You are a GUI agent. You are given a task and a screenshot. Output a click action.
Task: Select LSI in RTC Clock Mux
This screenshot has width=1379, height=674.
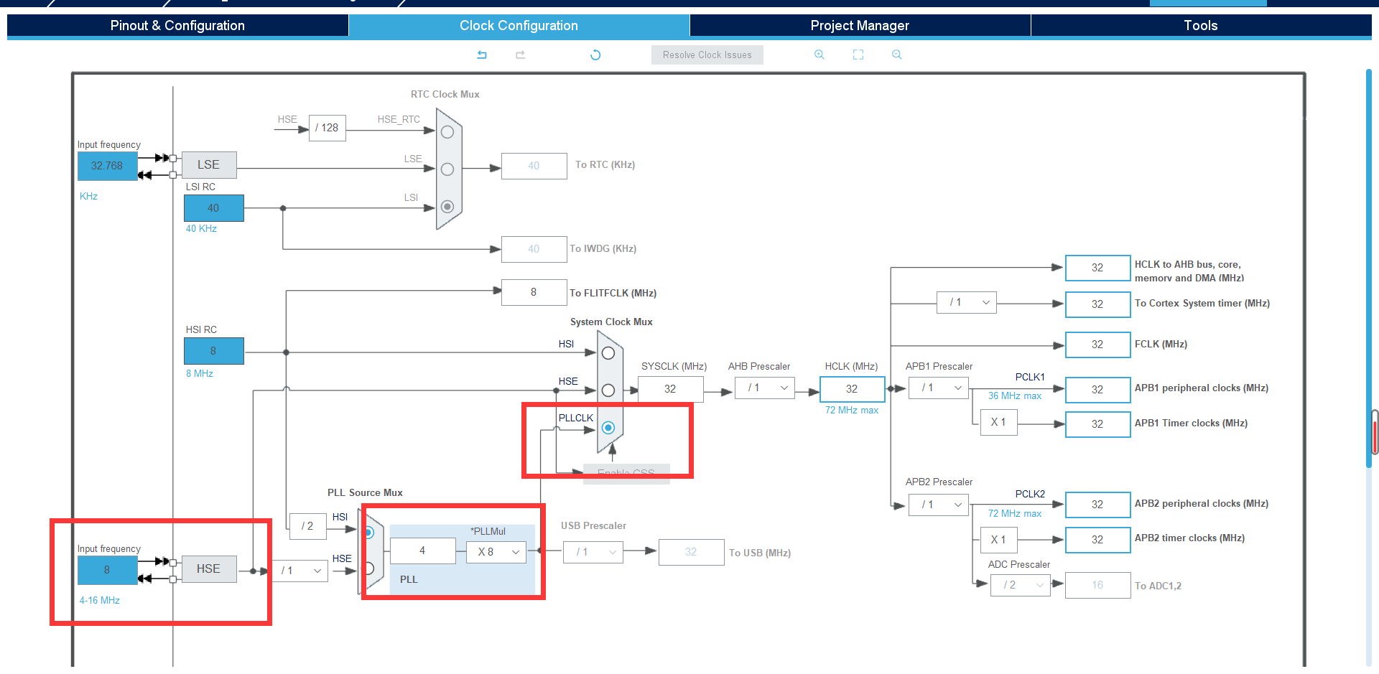click(x=447, y=207)
